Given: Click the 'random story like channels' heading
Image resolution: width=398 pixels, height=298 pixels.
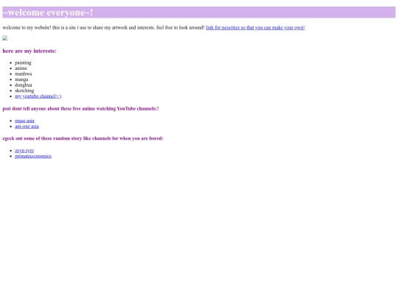Looking at the screenshot, I should (x=83, y=138).
